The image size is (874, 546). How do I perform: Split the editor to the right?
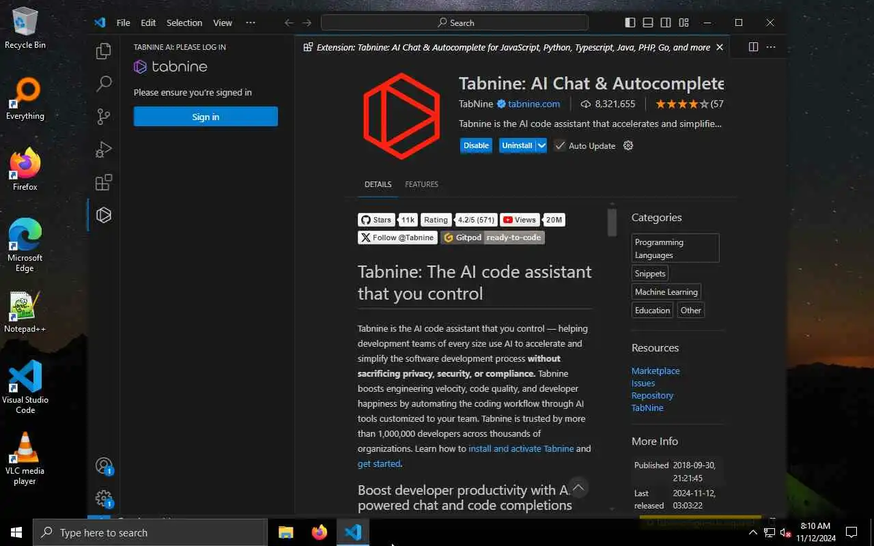click(753, 47)
